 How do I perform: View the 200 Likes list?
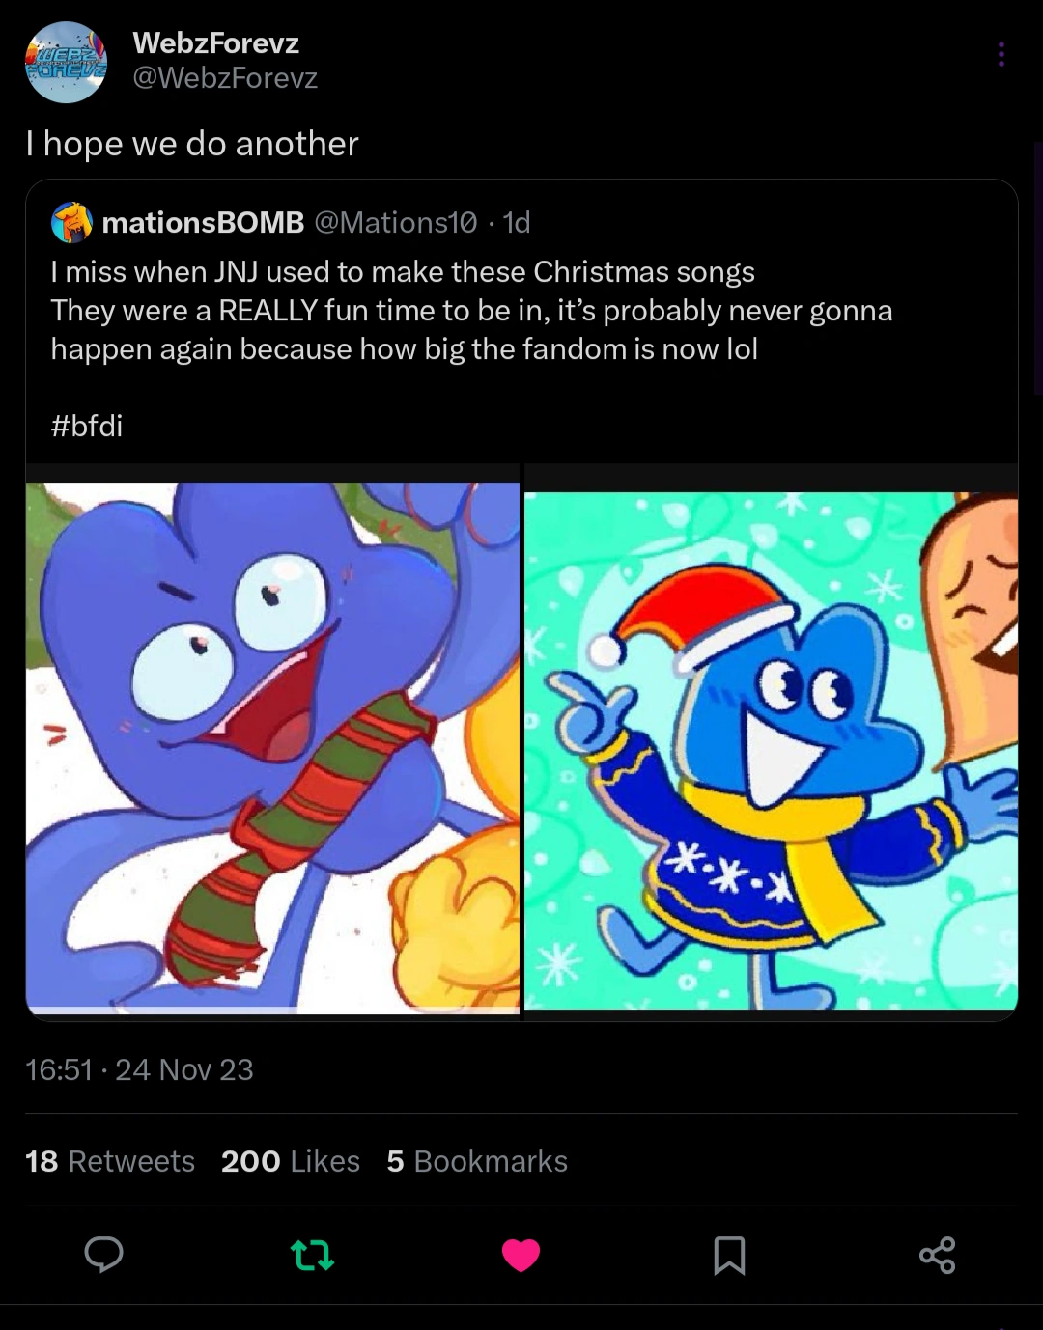(290, 1161)
